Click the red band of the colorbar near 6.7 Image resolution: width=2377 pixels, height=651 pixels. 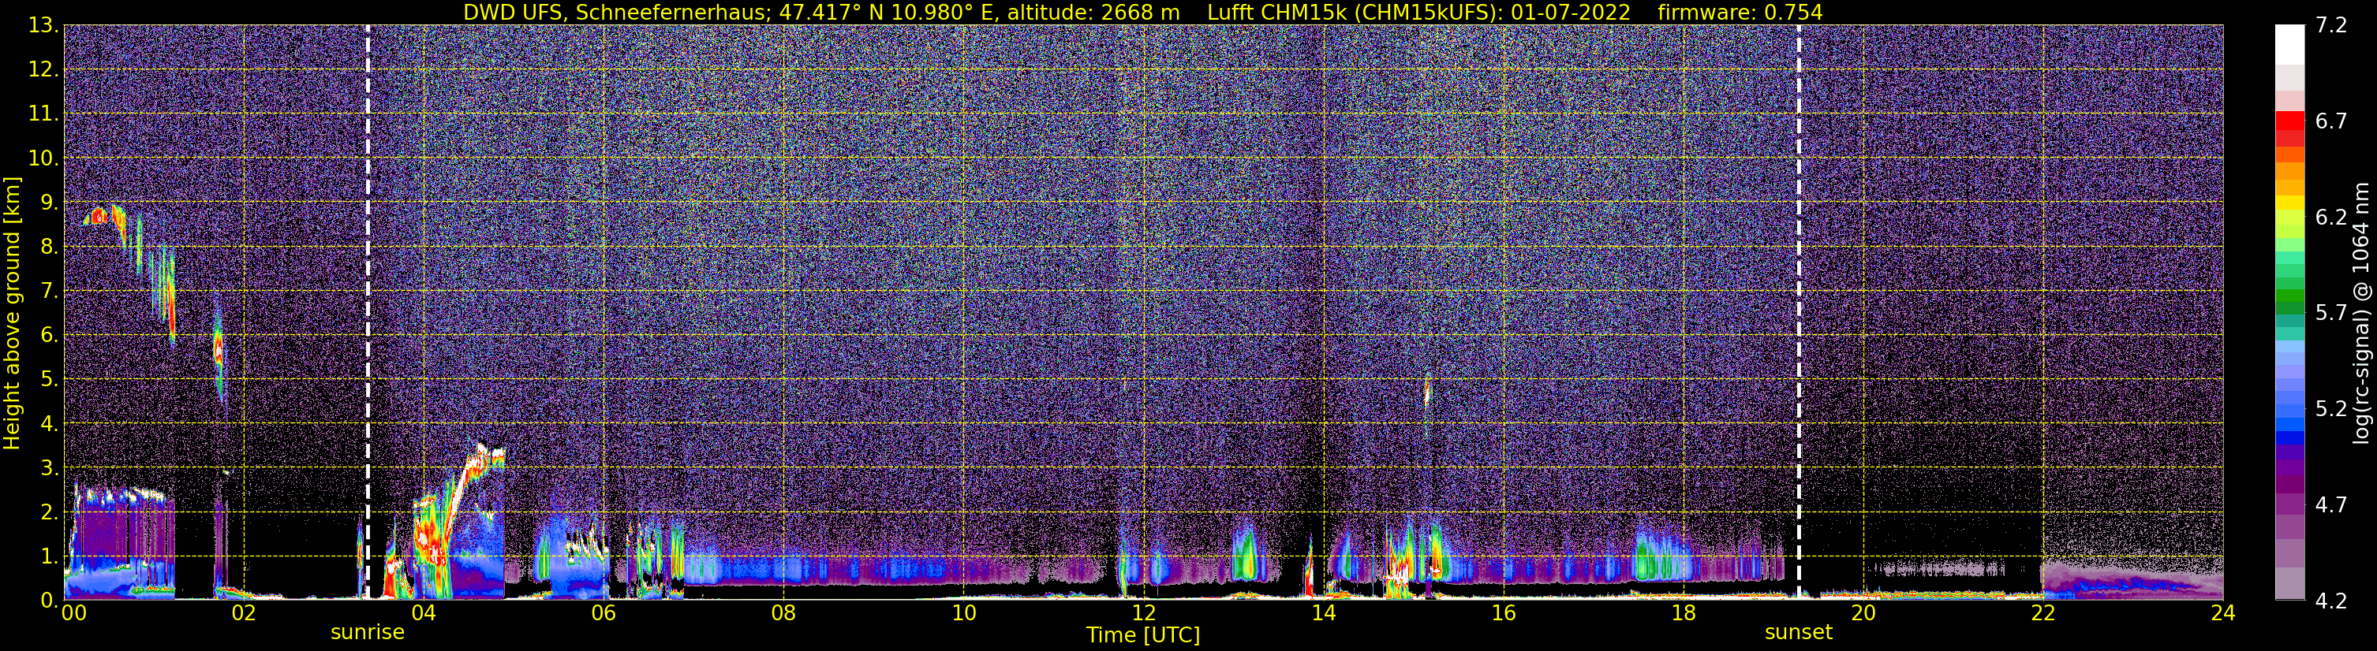tap(2289, 121)
